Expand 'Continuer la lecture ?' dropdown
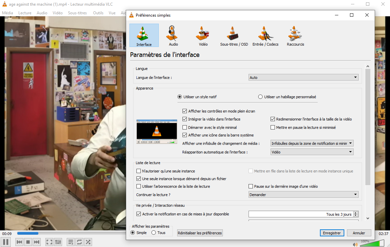 pos(304,195)
